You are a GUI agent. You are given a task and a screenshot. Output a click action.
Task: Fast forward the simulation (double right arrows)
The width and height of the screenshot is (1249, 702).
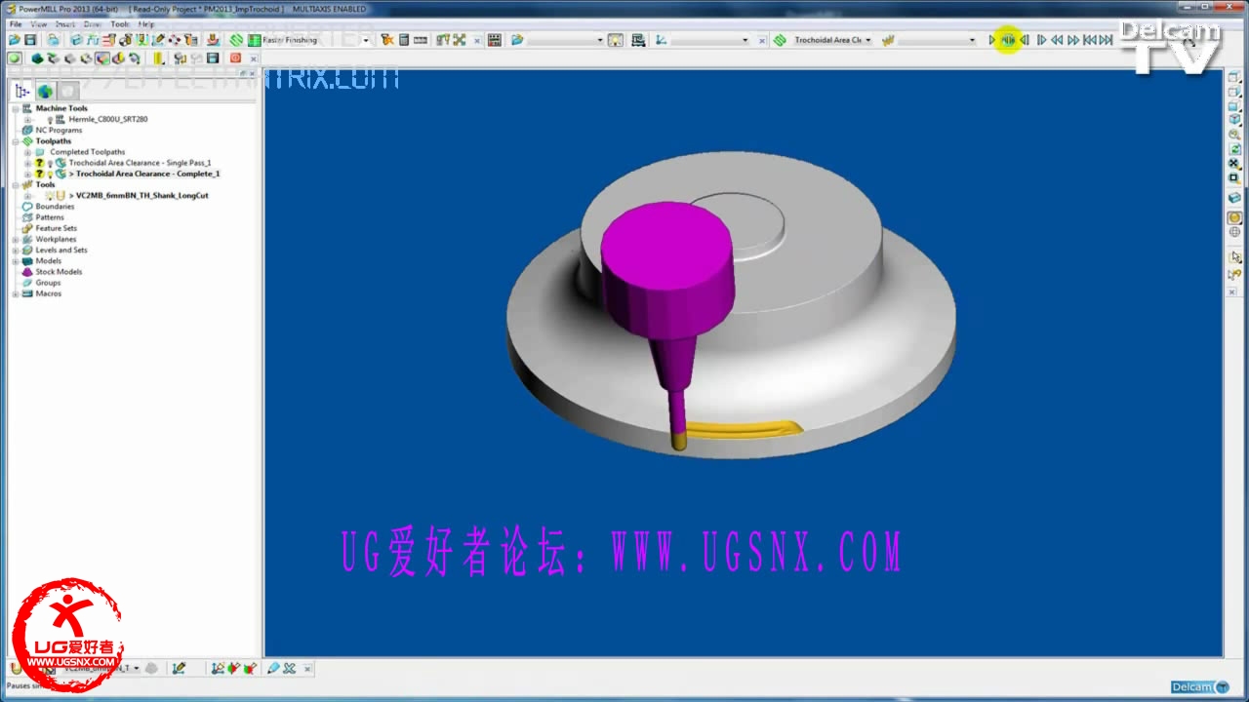pyautogui.click(x=1073, y=40)
